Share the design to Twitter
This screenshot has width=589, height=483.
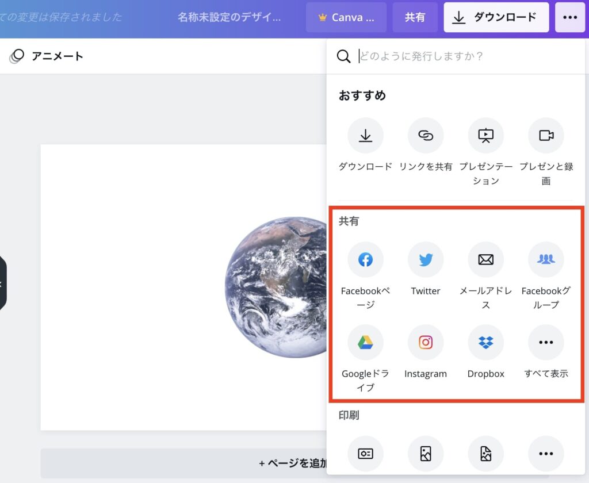click(x=426, y=259)
